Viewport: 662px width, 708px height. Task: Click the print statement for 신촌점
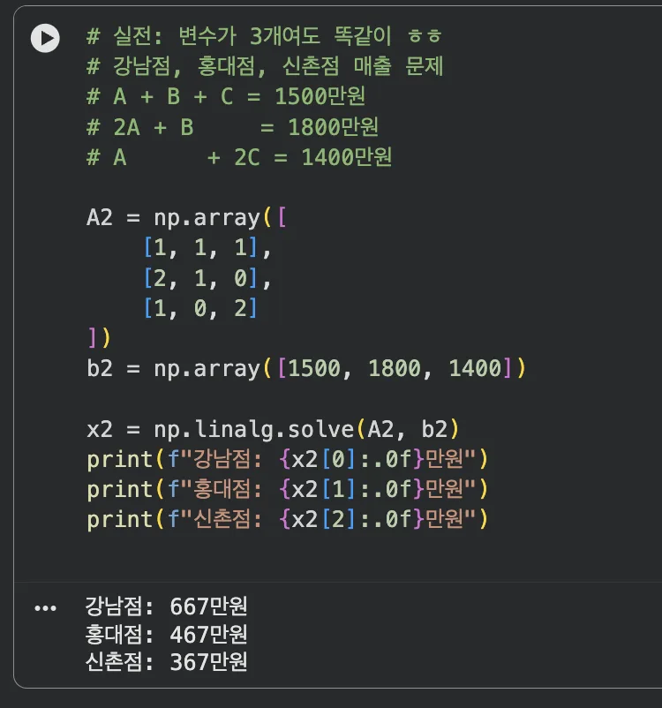[288, 519]
